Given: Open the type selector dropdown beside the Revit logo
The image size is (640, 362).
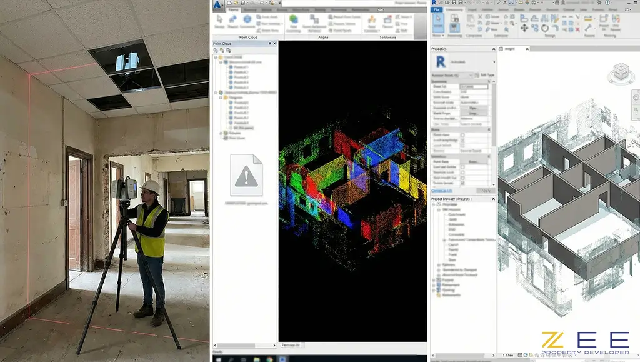Looking at the screenshot, I should click(494, 61).
